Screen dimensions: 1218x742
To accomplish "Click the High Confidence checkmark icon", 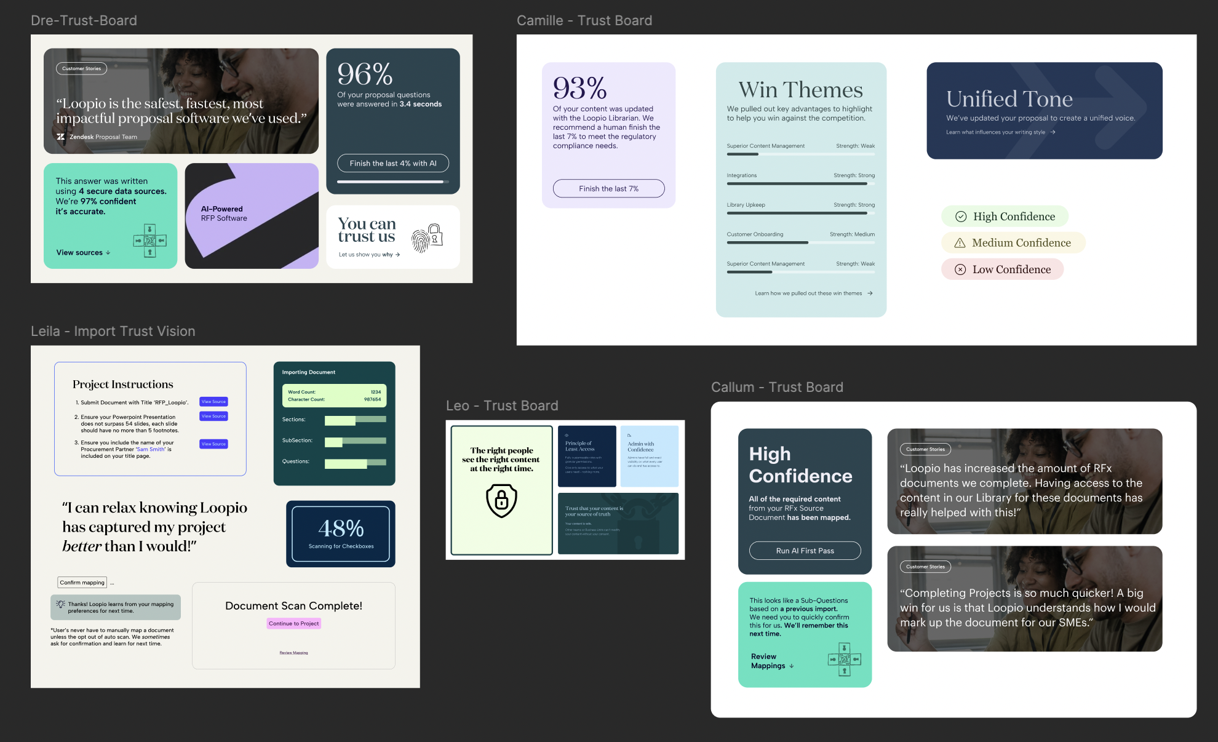I will [x=960, y=217].
